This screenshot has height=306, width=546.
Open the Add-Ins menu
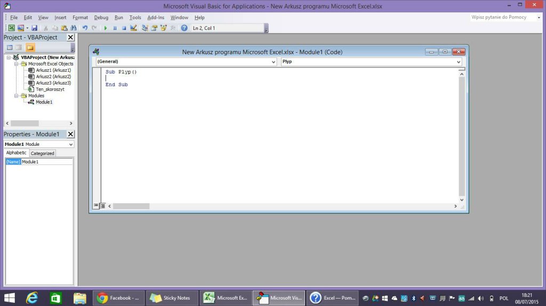click(x=156, y=18)
